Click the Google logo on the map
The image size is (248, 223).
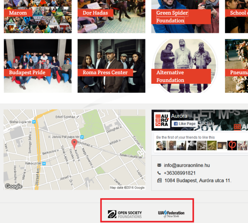(14, 186)
